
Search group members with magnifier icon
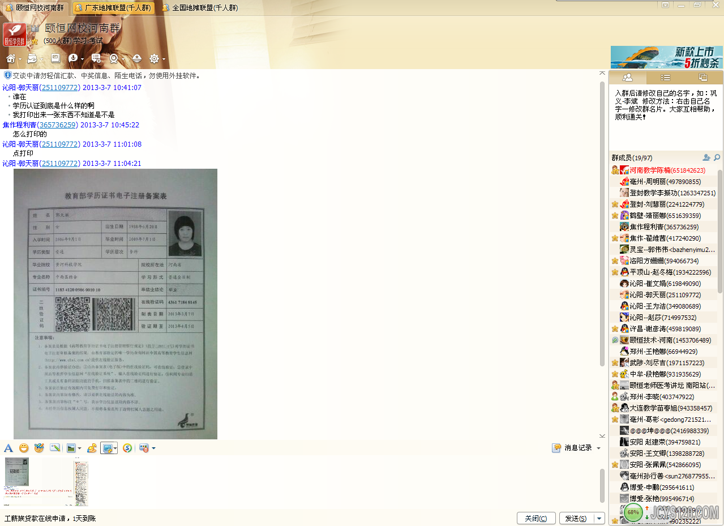(x=717, y=158)
